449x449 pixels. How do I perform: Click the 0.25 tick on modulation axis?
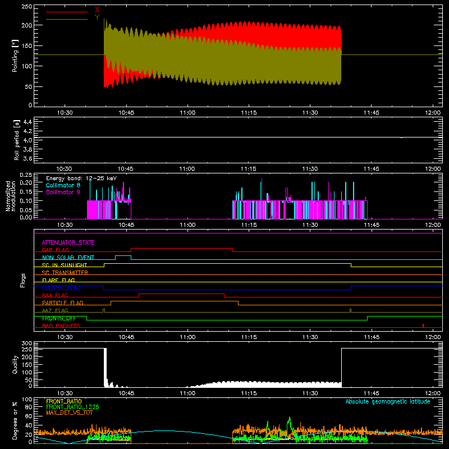(26, 175)
